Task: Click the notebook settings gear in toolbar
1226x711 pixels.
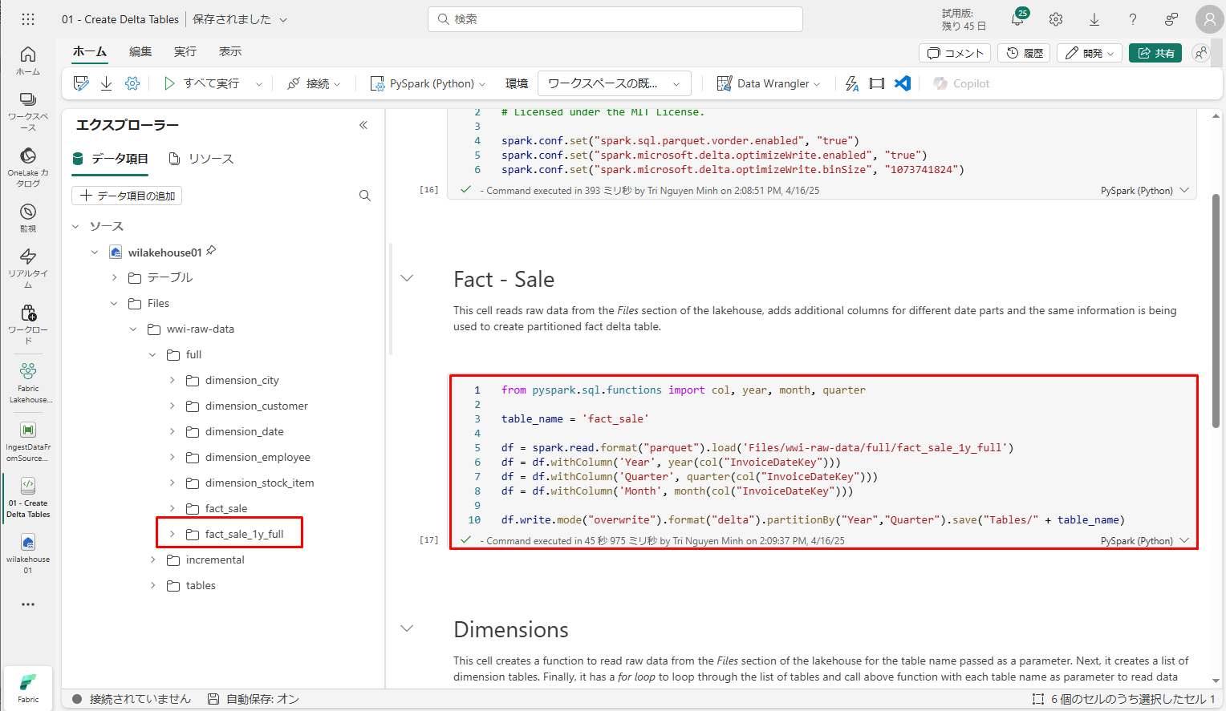Action: (132, 83)
